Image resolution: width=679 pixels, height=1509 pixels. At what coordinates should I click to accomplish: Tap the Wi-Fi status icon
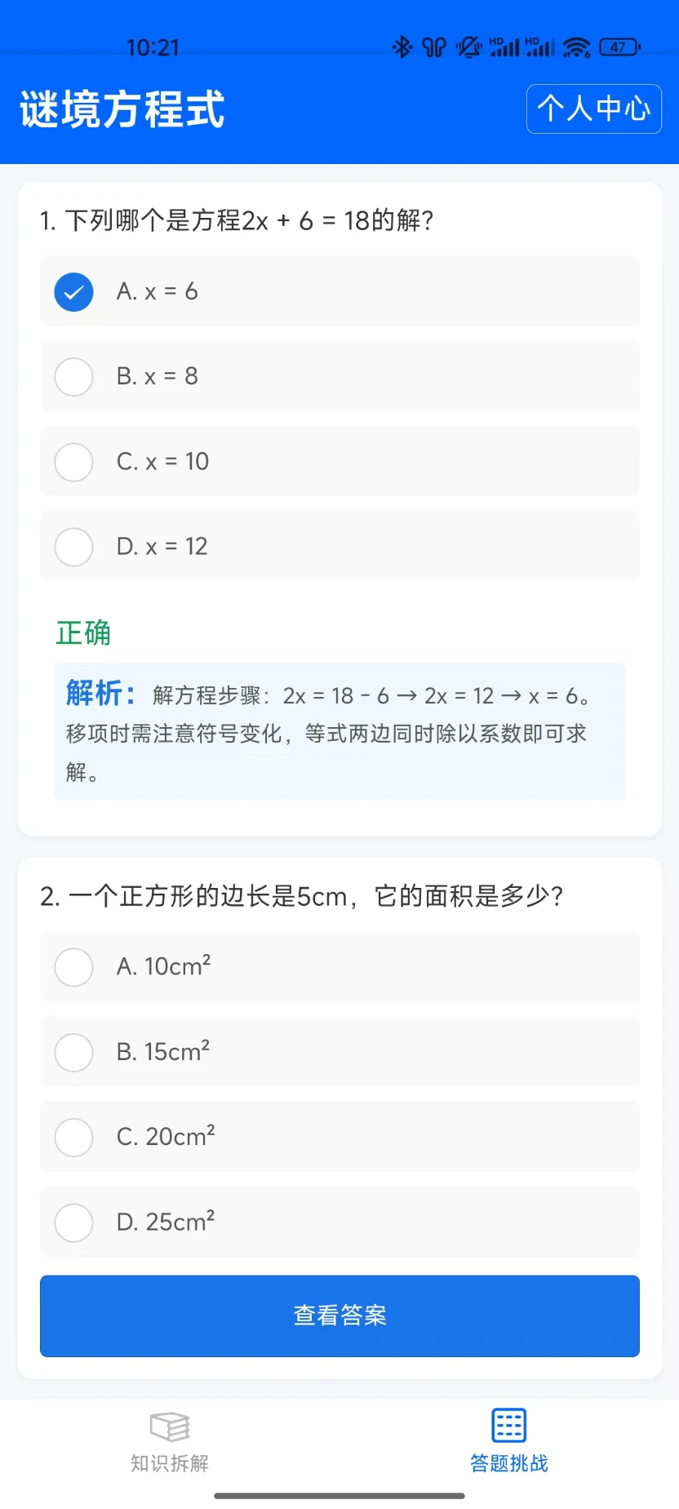(577, 48)
